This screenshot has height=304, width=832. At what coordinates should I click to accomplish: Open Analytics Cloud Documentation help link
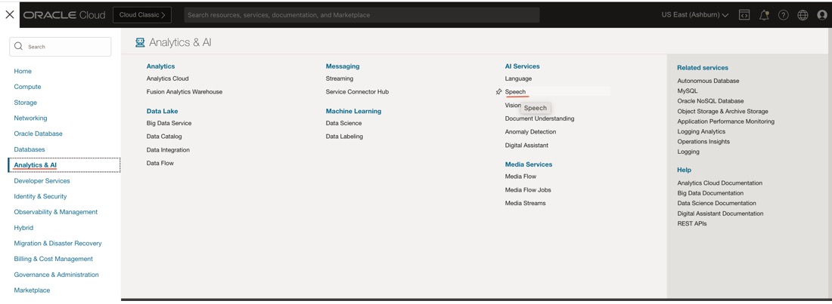pyautogui.click(x=720, y=183)
